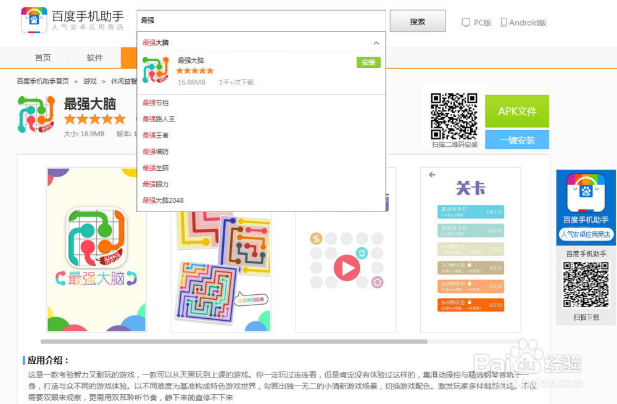Click the search input field
617x404 pixels.
tap(261, 20)
